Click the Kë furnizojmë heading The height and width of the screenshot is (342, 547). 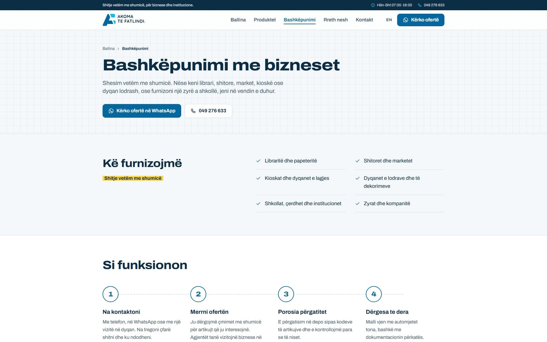point(142,163)
